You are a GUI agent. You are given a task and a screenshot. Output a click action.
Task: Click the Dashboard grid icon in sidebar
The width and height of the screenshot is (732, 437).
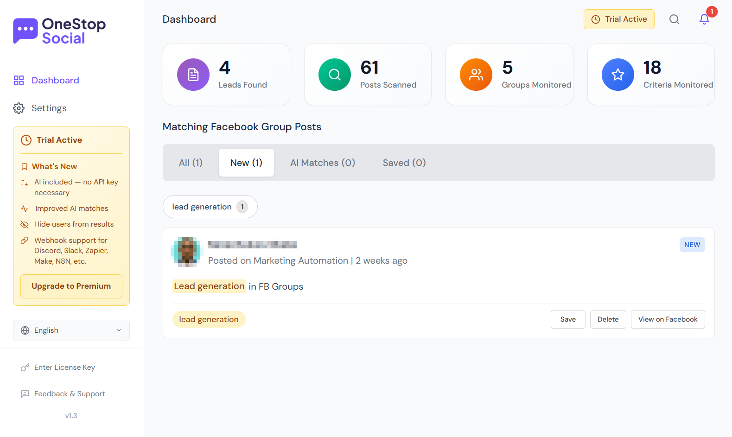[x=19, y=81]
